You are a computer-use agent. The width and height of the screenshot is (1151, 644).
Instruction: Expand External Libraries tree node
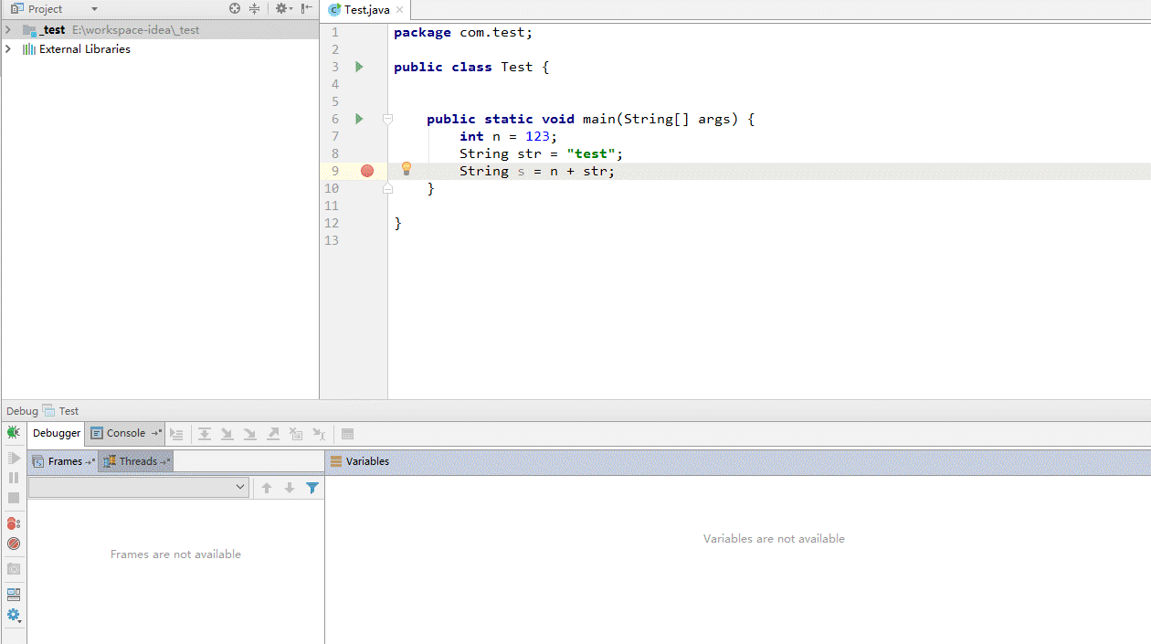coord(8,49)
